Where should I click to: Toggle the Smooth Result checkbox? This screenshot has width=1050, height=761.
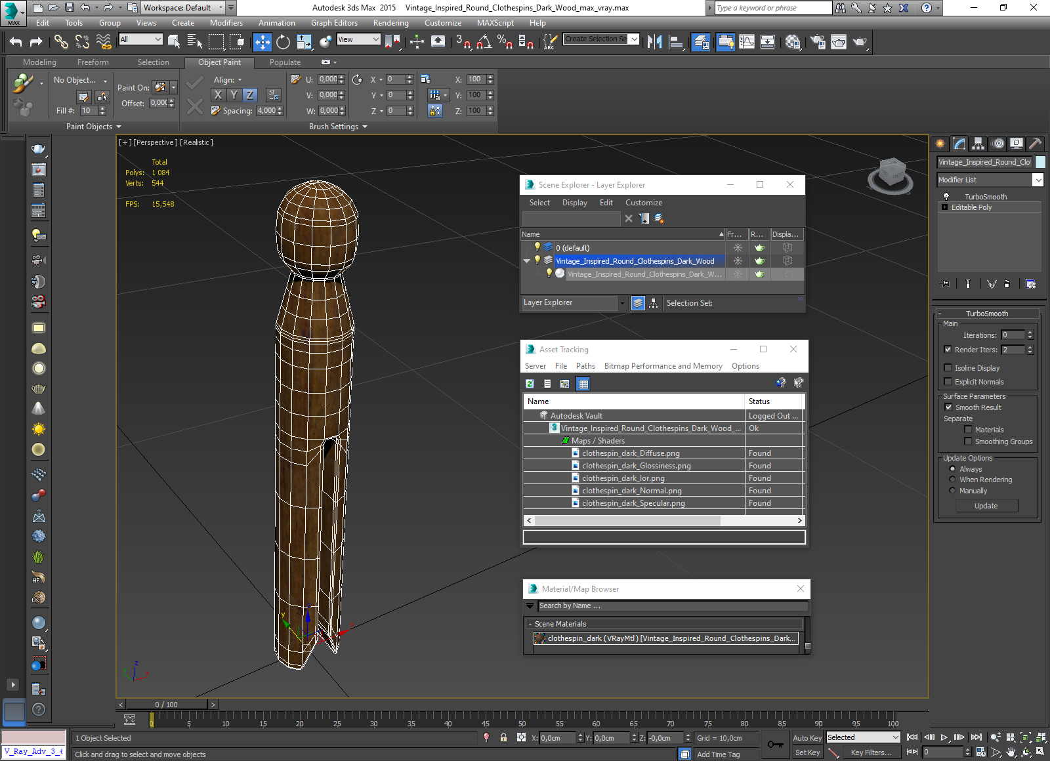948,407
